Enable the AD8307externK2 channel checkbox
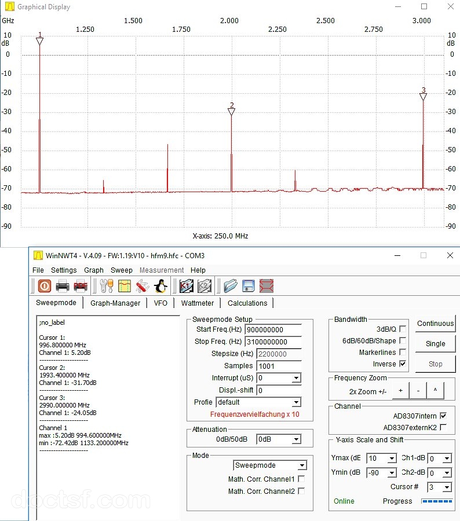 (443, 427)
